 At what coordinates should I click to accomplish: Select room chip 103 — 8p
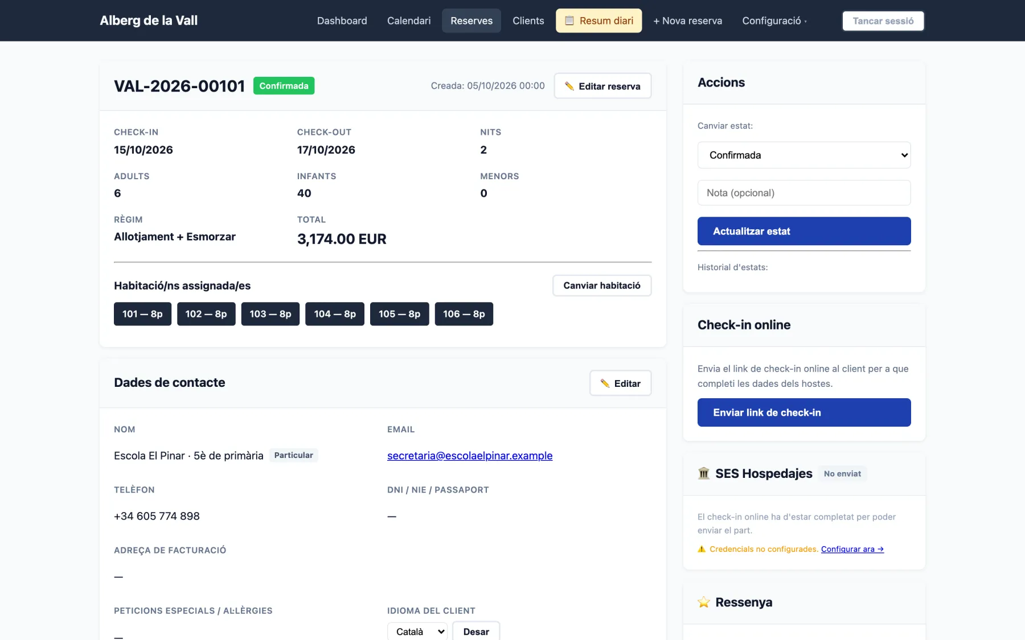[270, 314]
